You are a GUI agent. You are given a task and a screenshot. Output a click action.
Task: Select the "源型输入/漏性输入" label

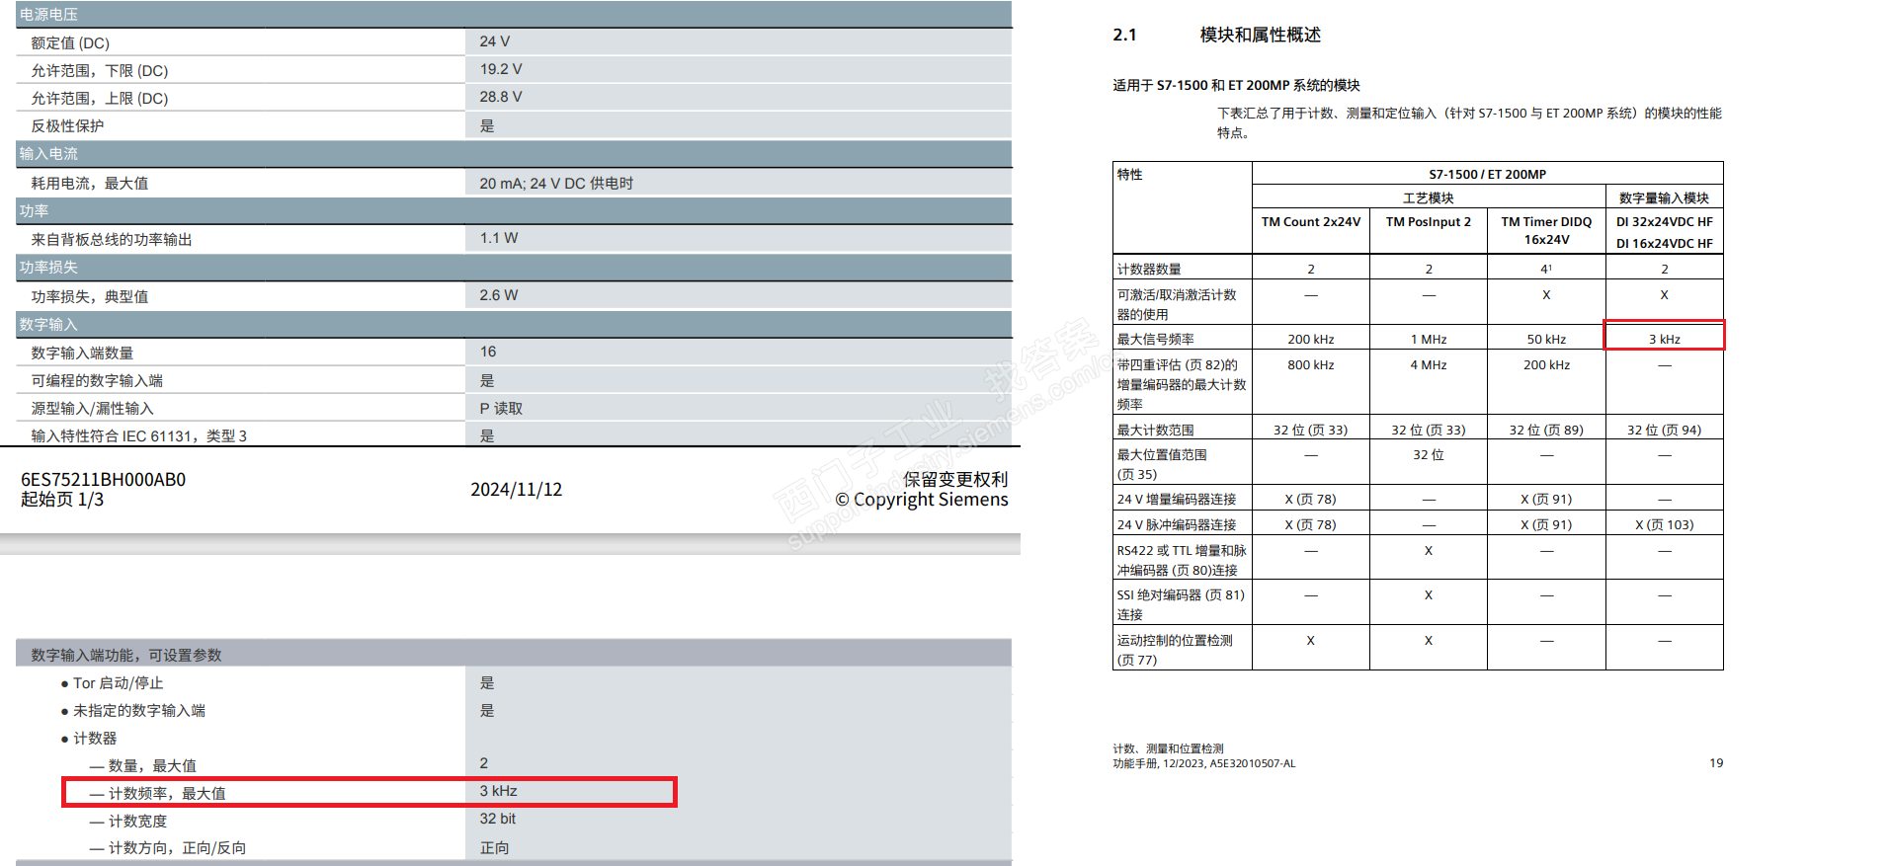coord(92,409)
